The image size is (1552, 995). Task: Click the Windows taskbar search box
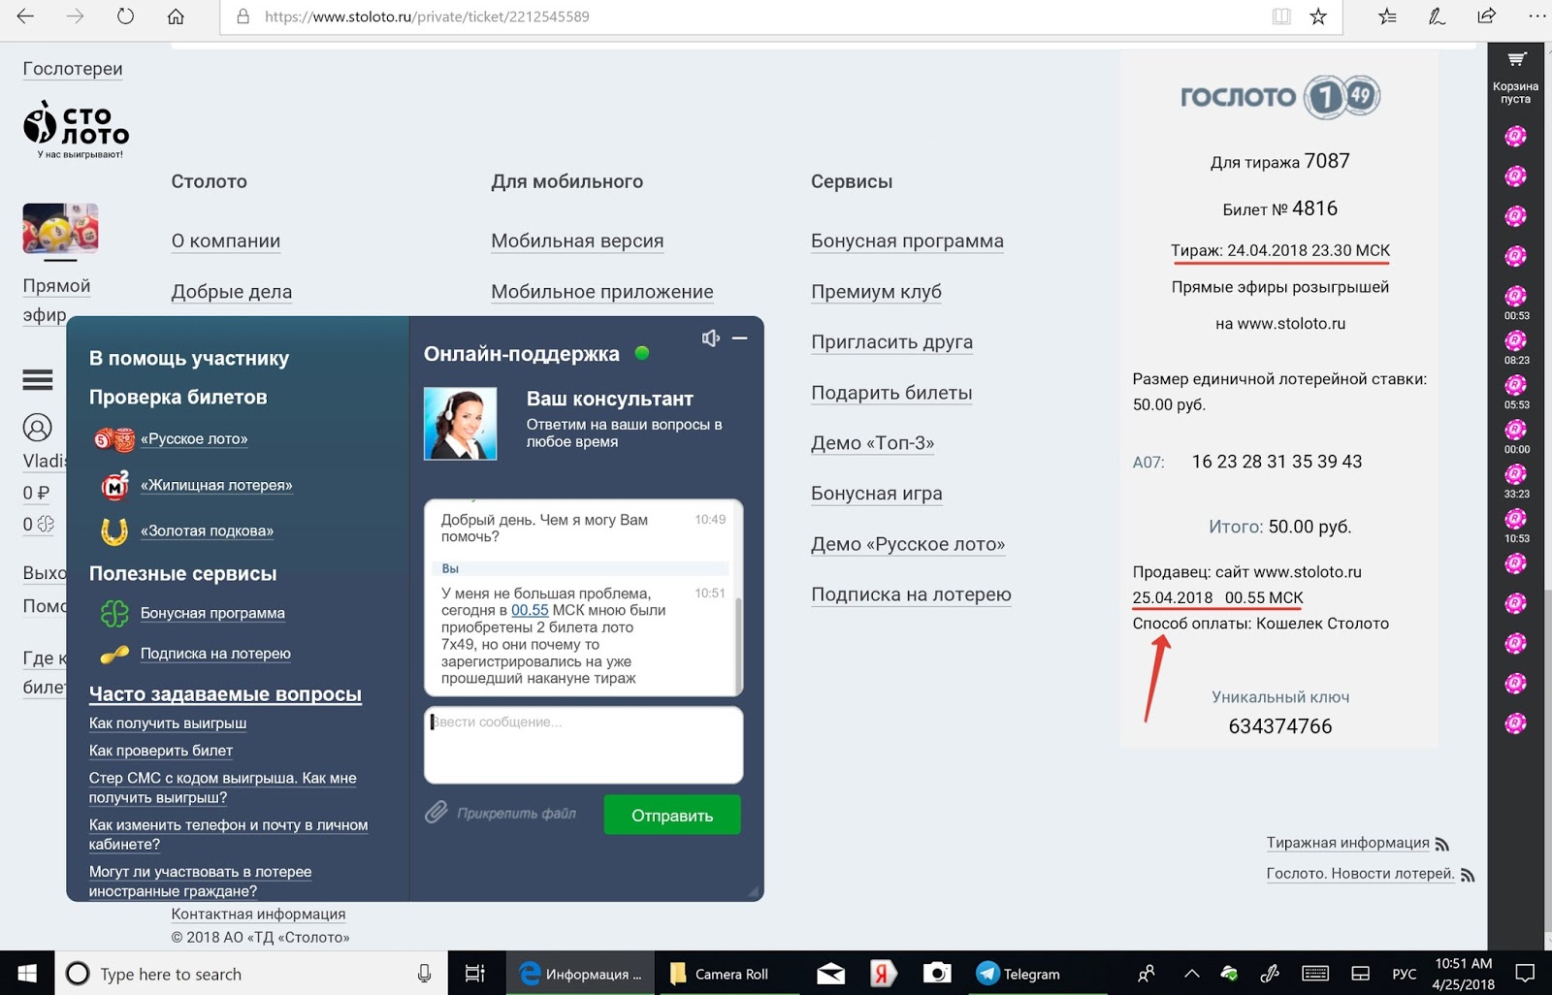(x=251, y=974)
